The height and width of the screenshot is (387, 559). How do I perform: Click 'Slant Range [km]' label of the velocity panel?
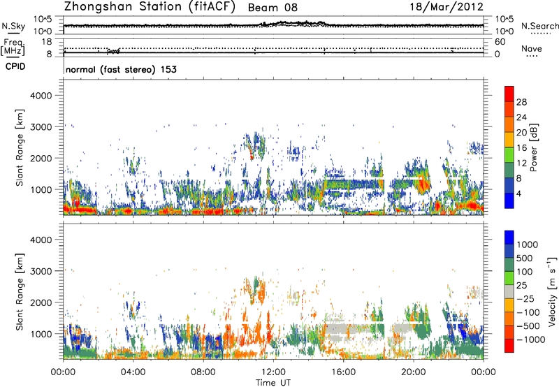pyautogui.click(x=20, y=292)
